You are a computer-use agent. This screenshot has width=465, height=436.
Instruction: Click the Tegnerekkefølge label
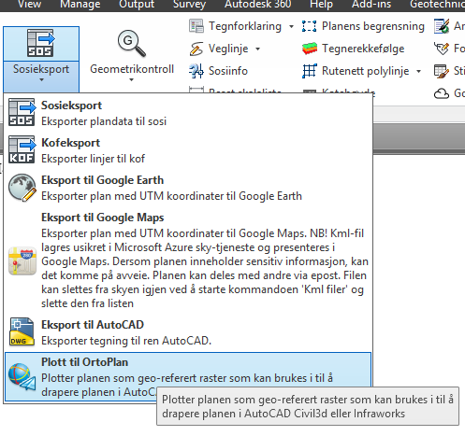tap(363, 49)
